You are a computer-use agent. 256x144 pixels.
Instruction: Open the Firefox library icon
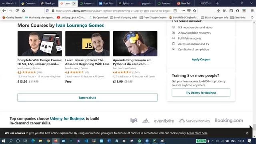pyautogui.click(x=225, y=11)
